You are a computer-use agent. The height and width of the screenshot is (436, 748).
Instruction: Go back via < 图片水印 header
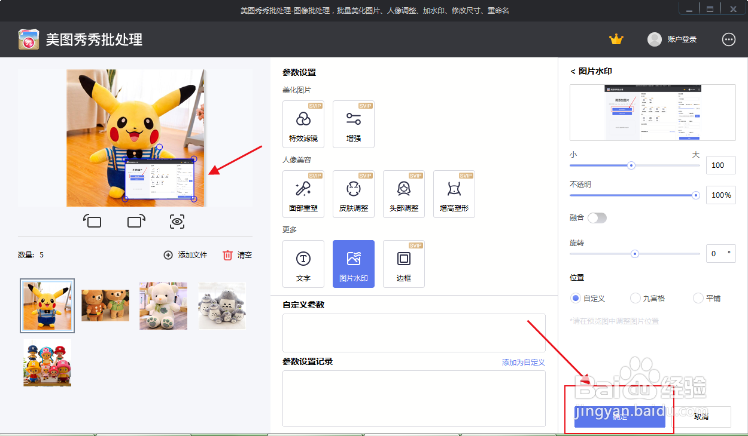point(591,71)
